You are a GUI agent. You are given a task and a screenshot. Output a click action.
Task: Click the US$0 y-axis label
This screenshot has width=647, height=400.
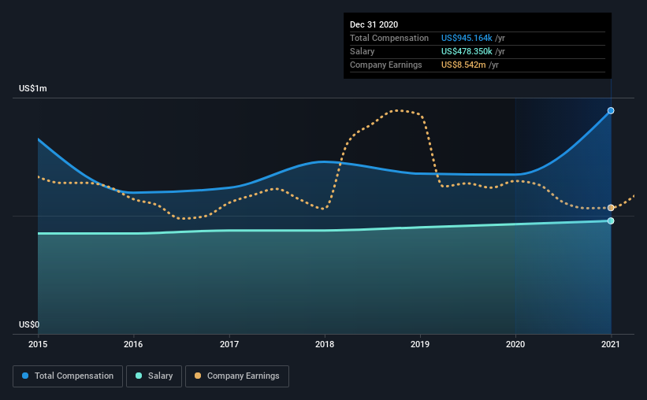(29, 325)
